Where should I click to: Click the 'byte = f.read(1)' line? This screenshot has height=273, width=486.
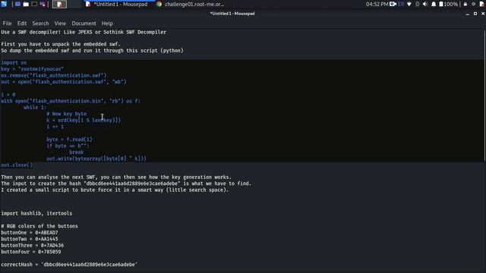tap(69, 140)
